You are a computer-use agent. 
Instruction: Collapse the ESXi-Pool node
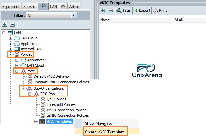coord(30,94)
